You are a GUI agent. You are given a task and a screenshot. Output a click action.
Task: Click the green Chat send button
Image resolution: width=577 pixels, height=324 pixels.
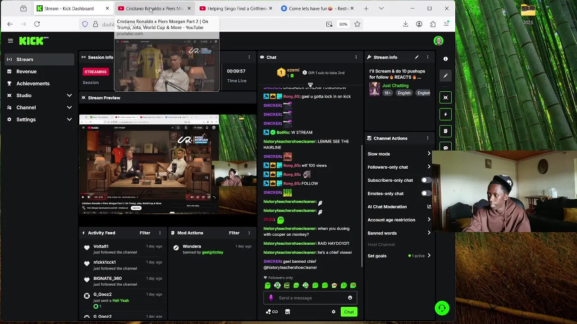(349, 312)
